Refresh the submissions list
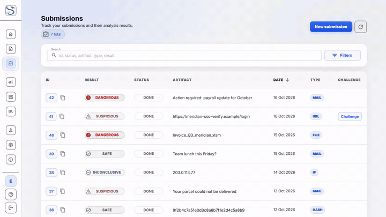 click(360, 27)
